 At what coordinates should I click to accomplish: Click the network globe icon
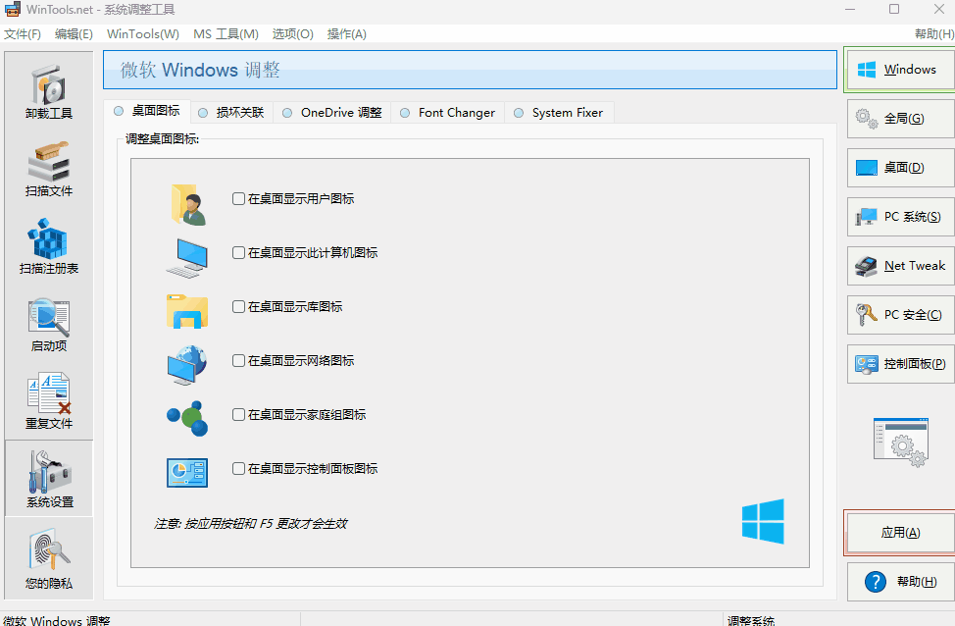[x=187, y=365]
